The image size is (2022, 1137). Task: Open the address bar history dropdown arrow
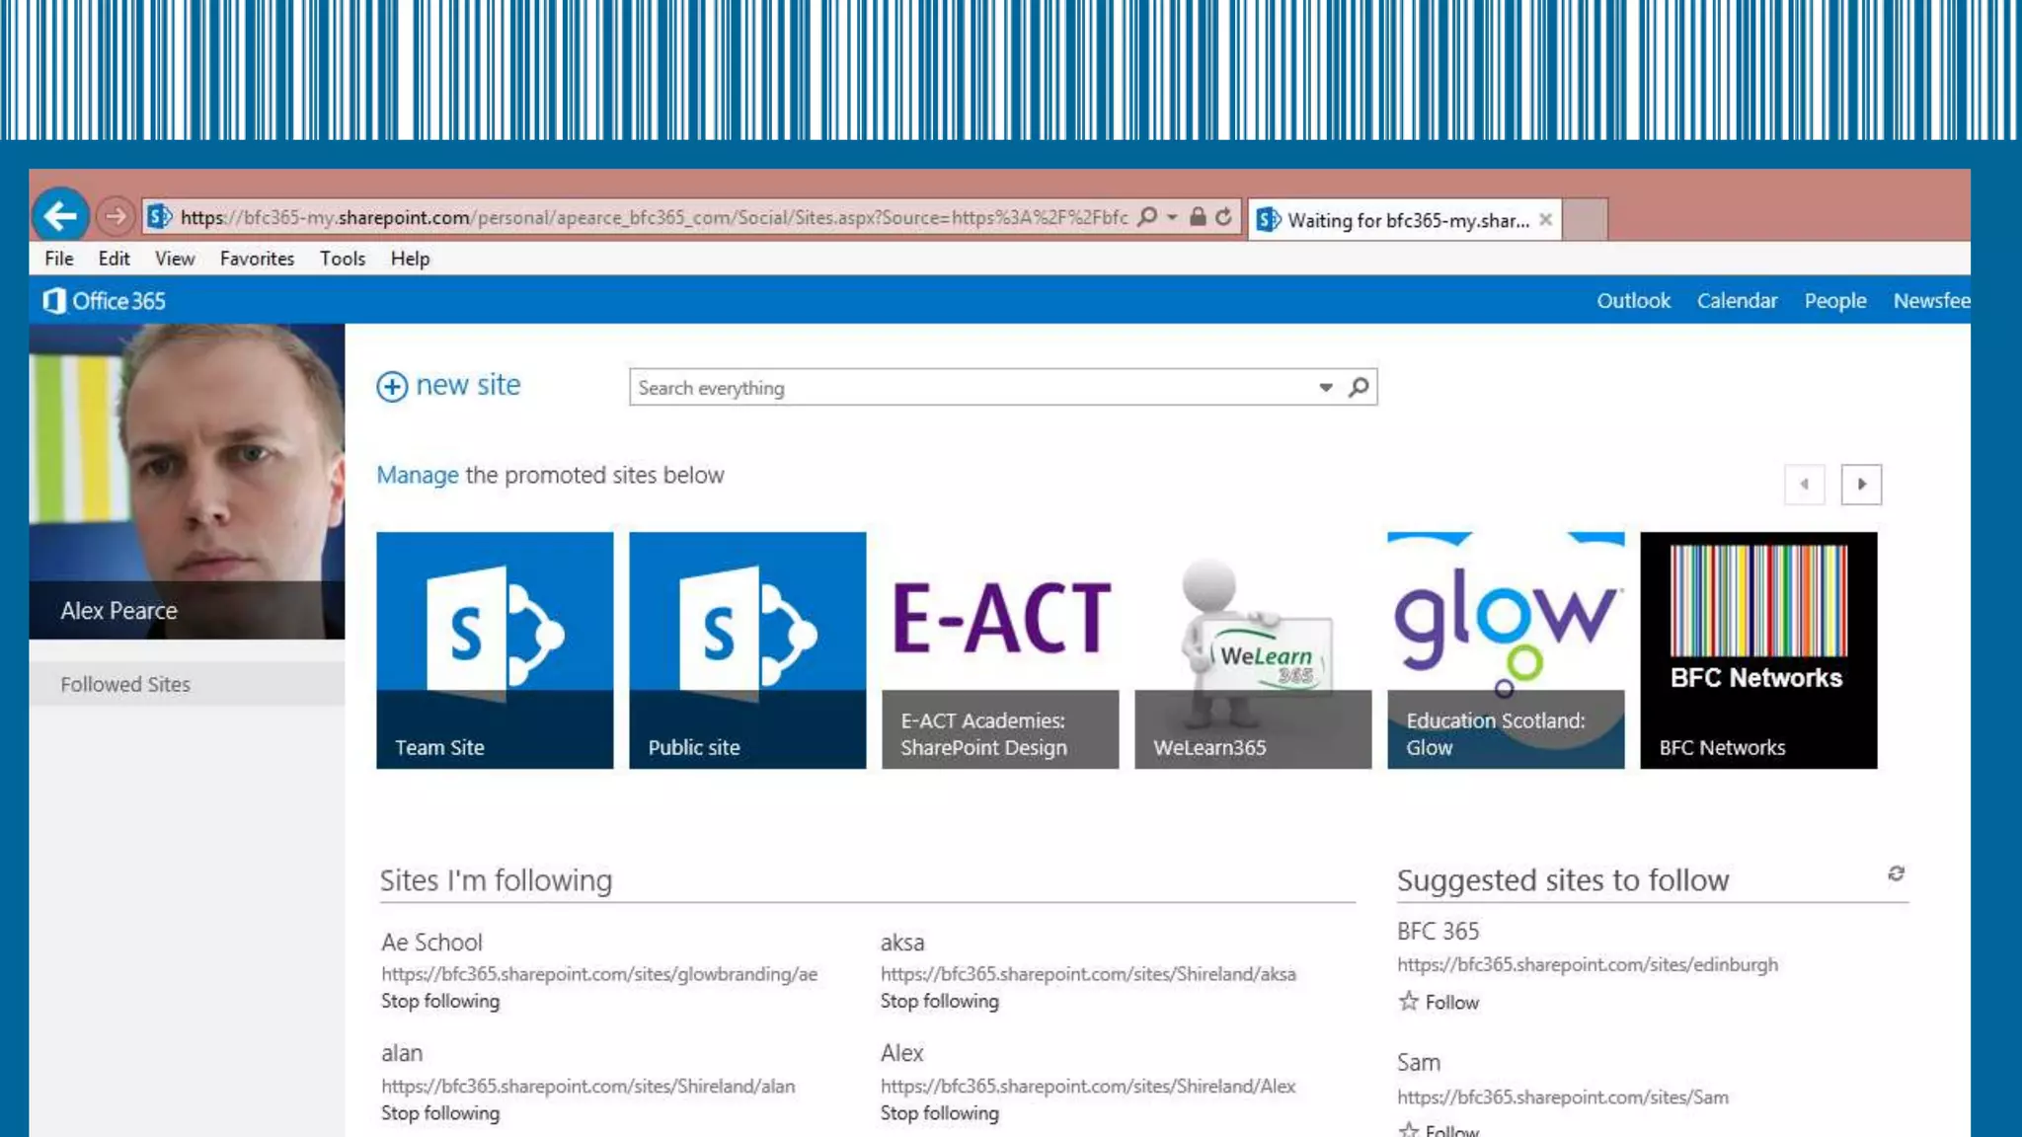[x=1172, y=217]
